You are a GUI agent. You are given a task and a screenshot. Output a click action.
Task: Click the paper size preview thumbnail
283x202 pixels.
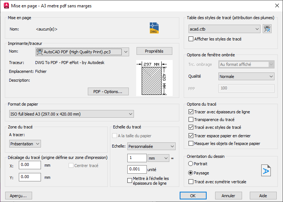(x=152, y=78)
